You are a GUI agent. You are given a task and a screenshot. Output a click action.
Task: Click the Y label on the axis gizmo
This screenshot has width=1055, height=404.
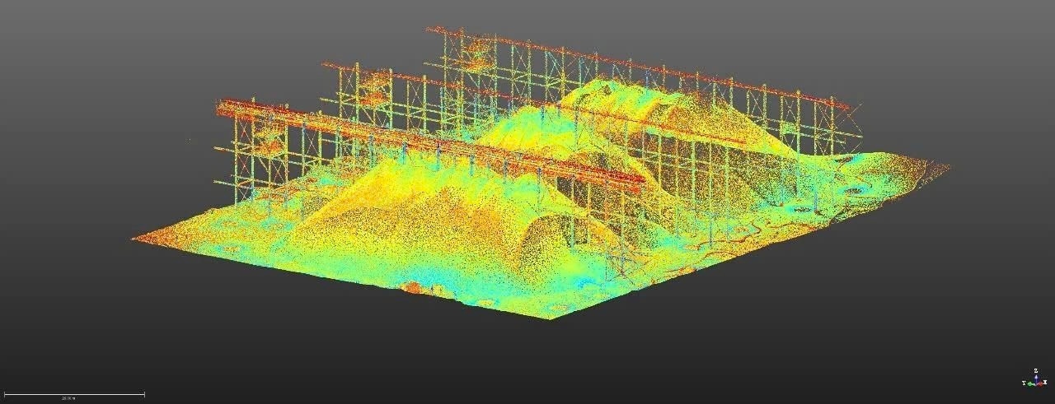click(1025, 383)
